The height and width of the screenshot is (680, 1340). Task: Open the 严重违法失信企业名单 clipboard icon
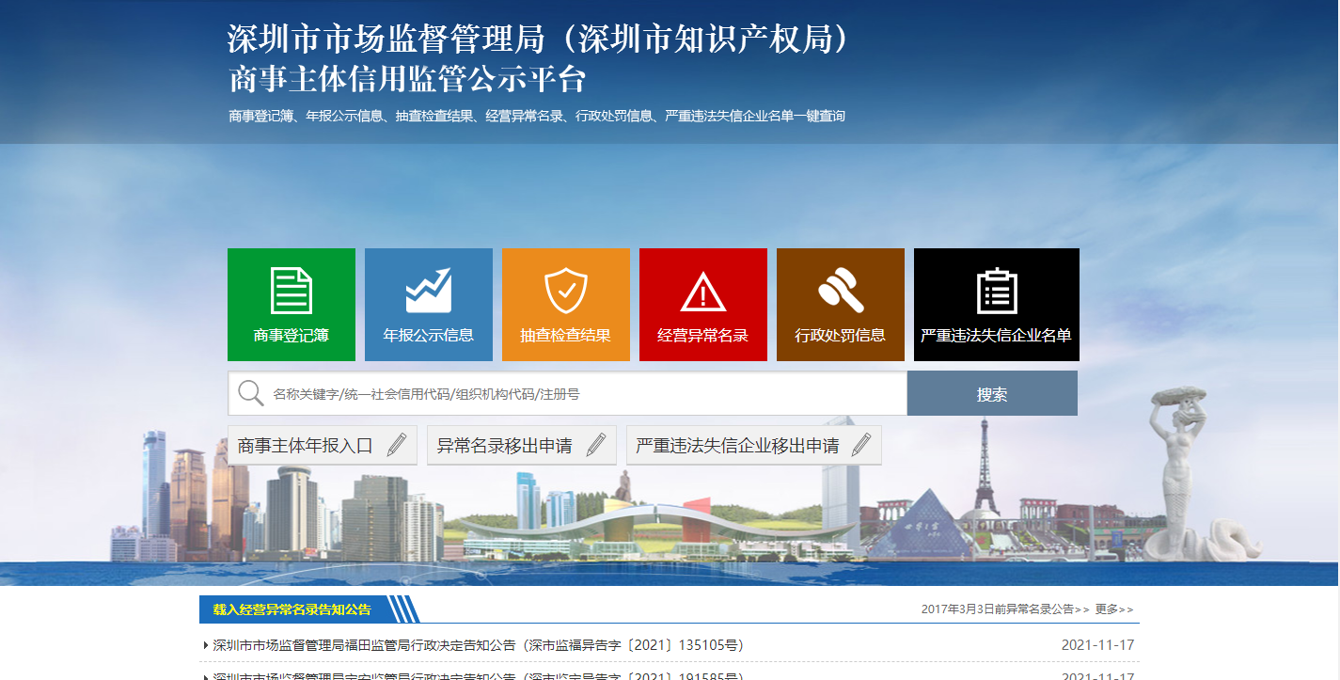point(996,288)
